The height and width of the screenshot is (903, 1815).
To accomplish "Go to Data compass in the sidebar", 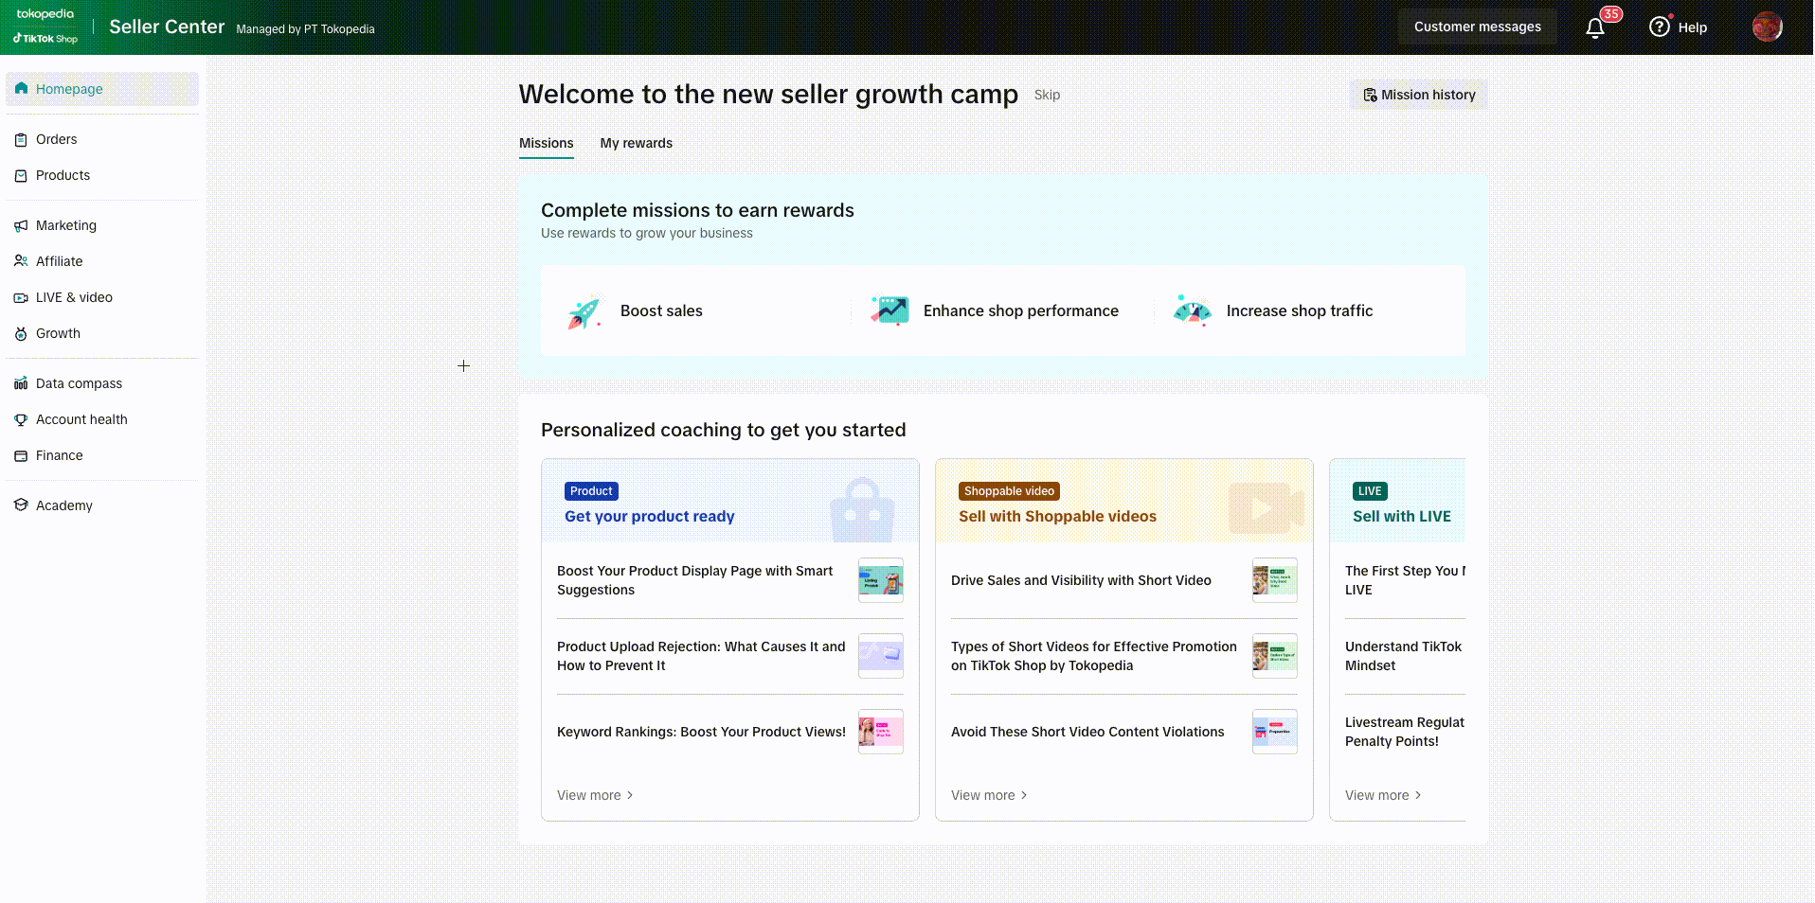I will (x=79, y=383).
